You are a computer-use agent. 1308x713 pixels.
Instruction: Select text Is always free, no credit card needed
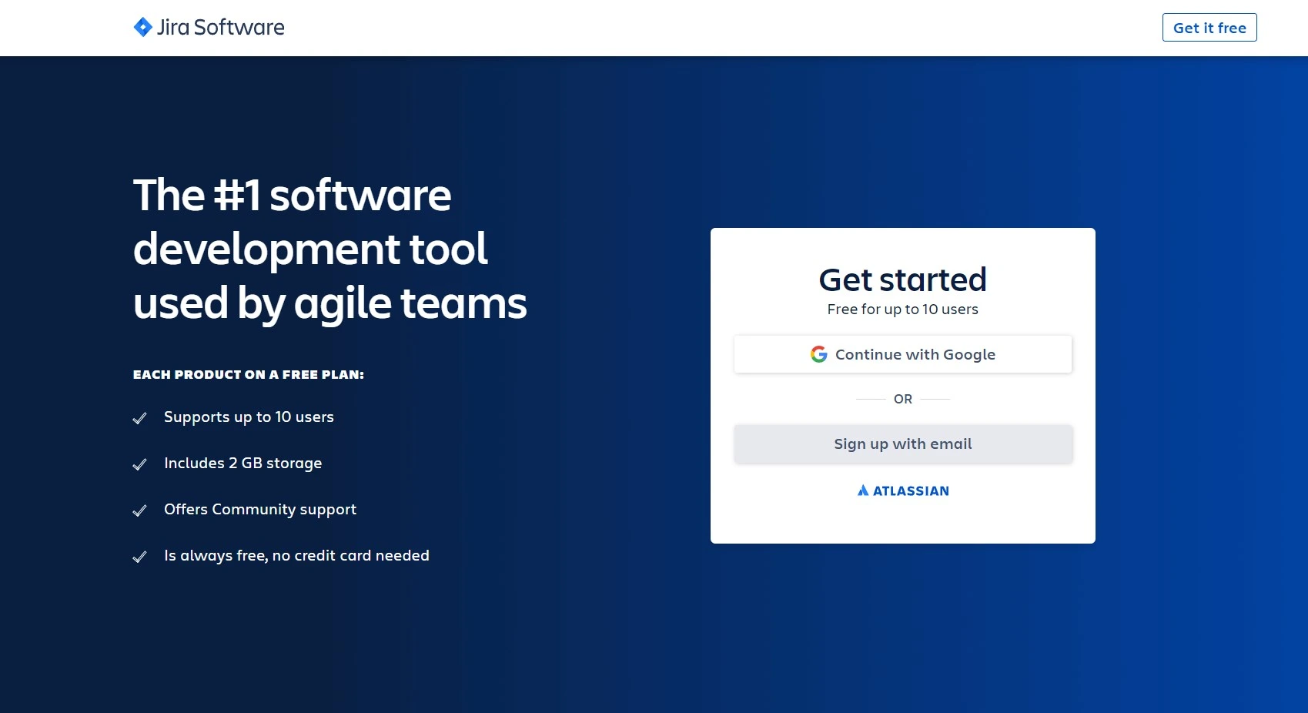[x=296, y=556]
